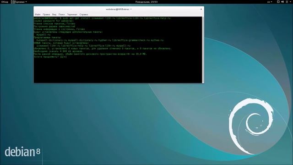Click the [sudo] password for webobraz line
293x165 pixels.
tap(54, 21)
